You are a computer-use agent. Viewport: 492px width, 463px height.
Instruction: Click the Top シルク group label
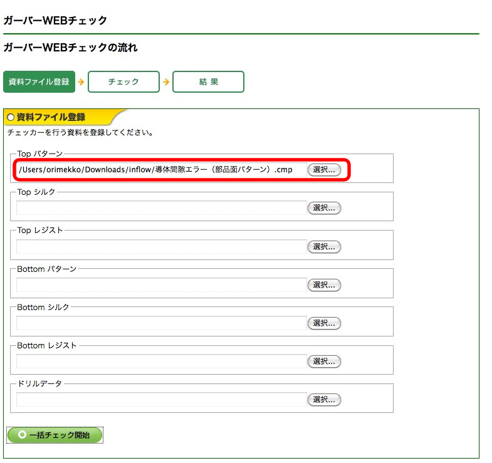click(x=36, y=192)
